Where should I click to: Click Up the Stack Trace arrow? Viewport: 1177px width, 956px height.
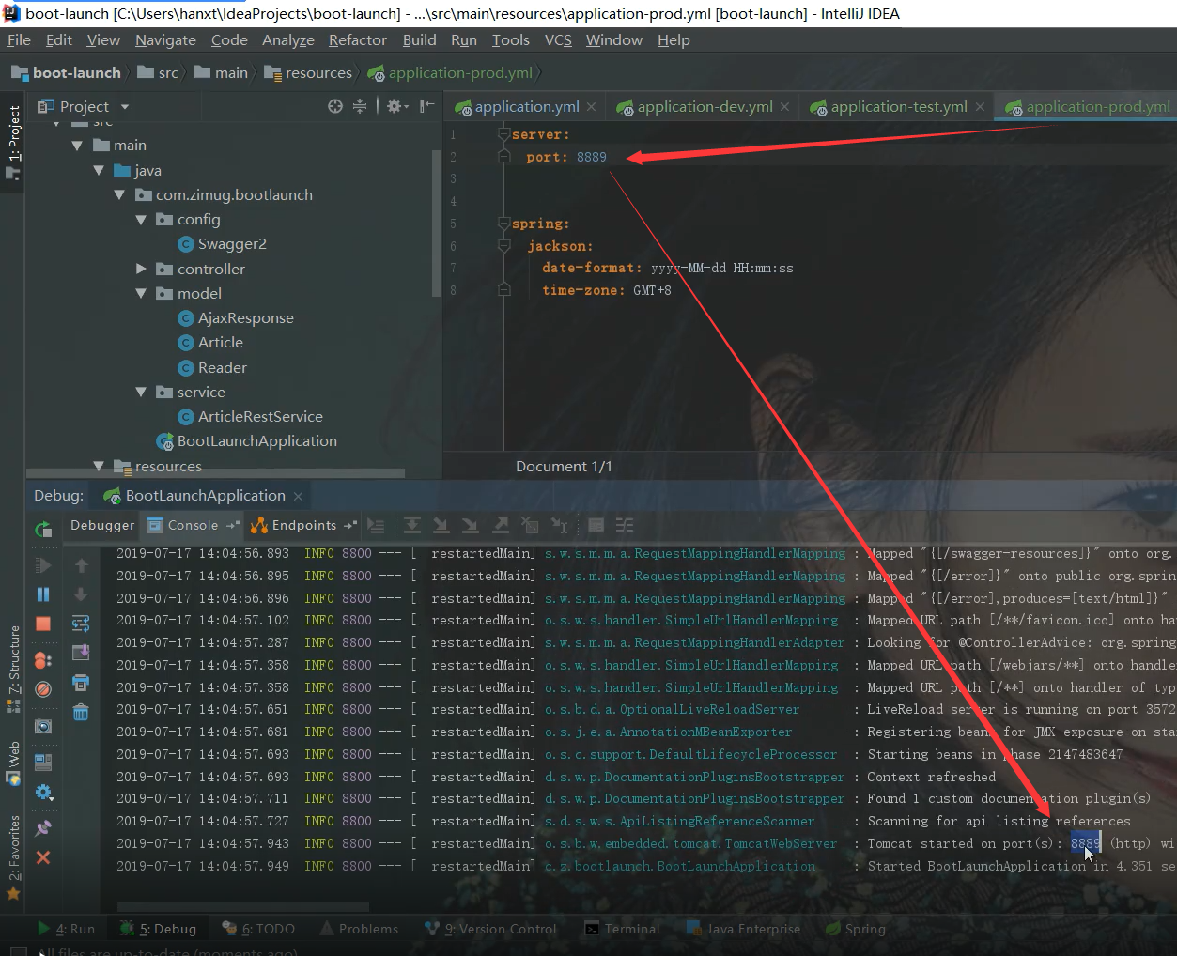81,565
